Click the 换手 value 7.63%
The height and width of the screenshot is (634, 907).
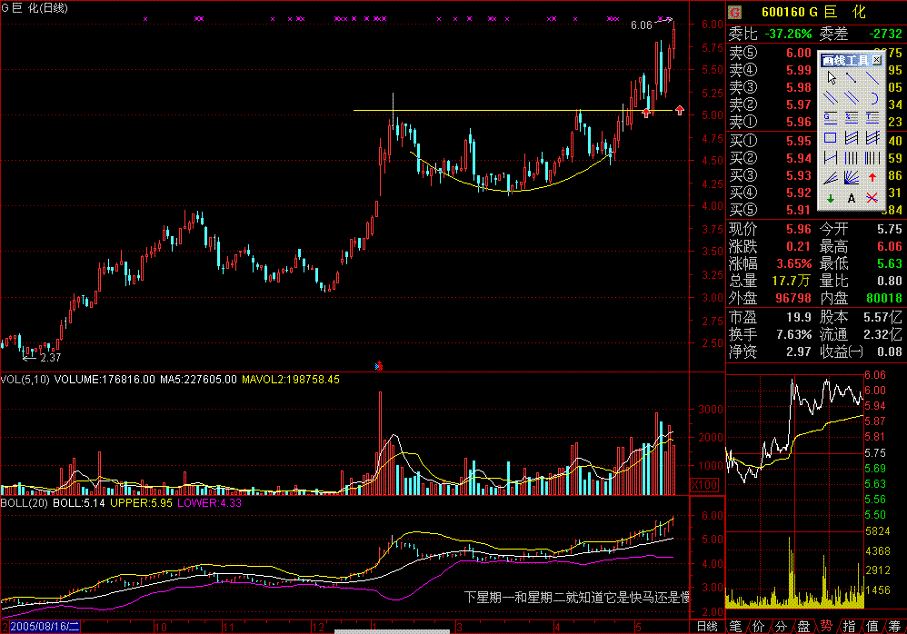pyautogui.click(x=793, y=334)
